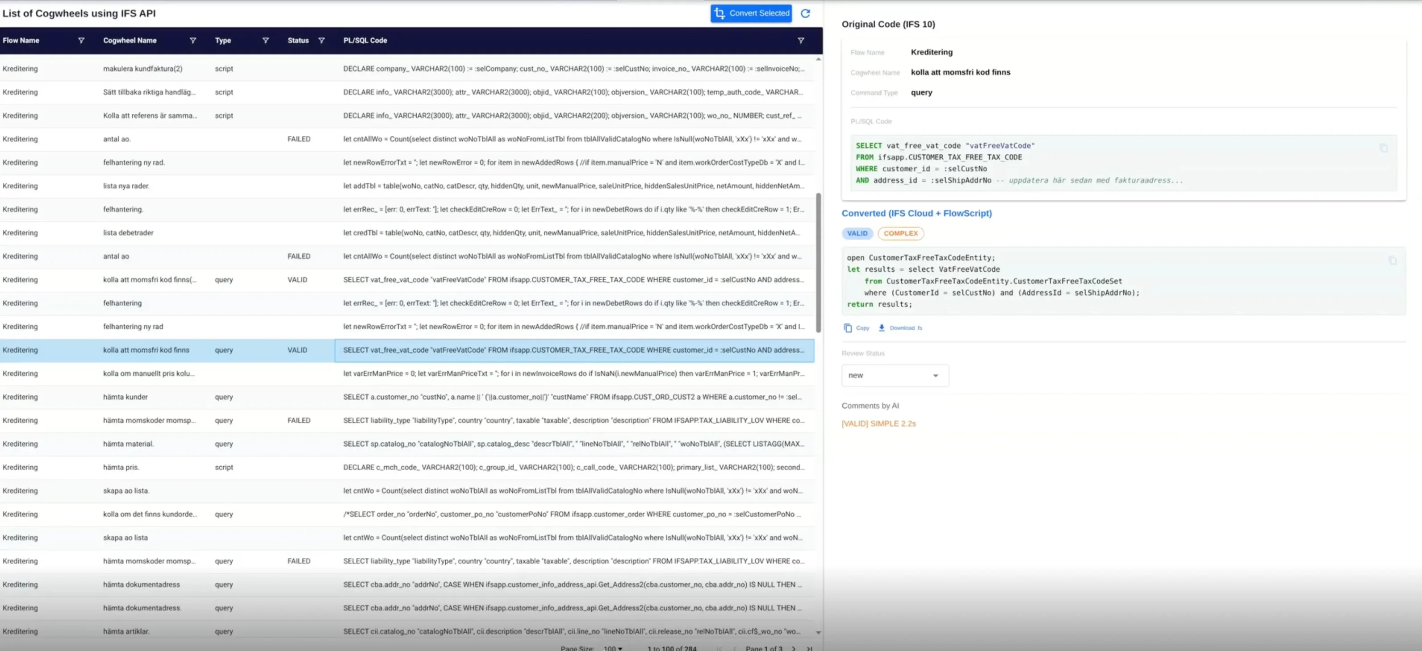
Task: Open the Cogwheel Name column filter
Action: tap(192, 40)
